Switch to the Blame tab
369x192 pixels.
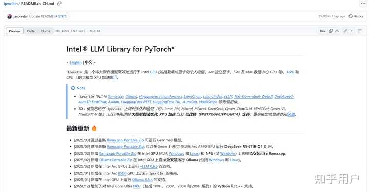[46, 31]
